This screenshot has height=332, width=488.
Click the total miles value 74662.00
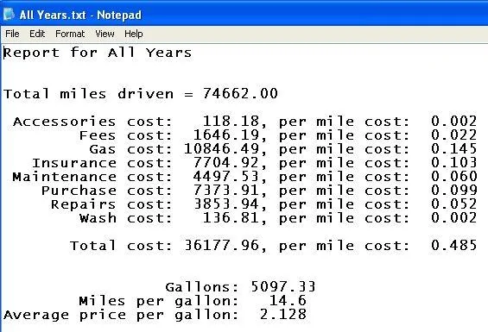pyautogui.click(x=240, y=93)
